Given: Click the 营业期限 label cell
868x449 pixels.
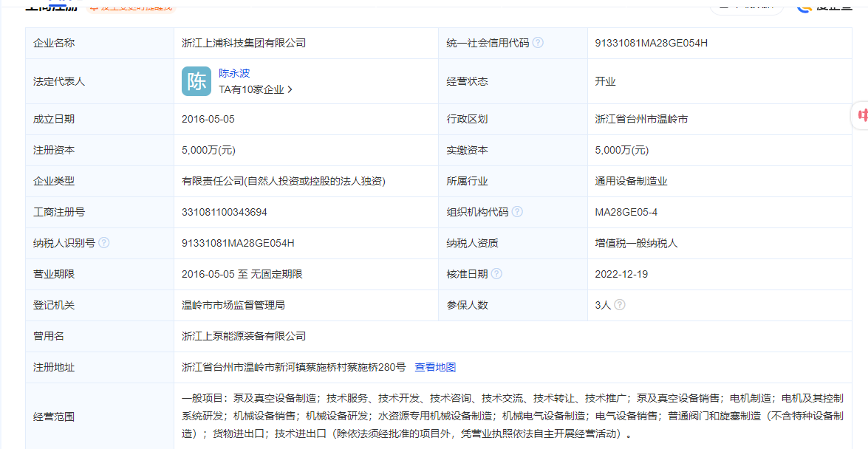Looking at the screenshot, I should (100, 274).
